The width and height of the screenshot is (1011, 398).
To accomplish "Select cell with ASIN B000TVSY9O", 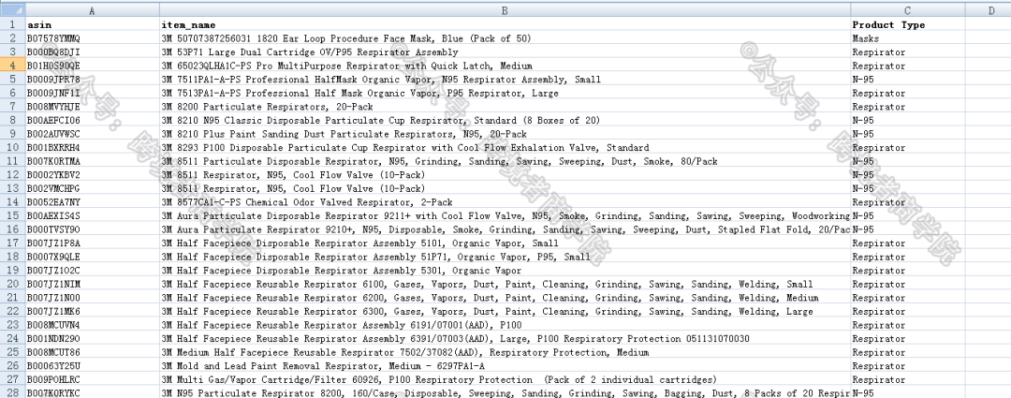I will pos(93,229).
